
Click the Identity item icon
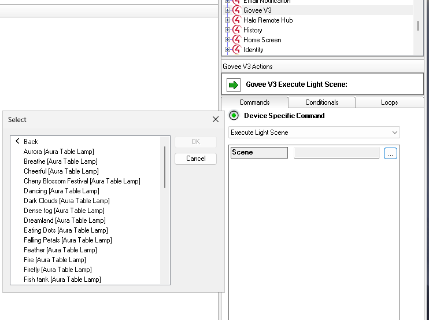[x=236, y=50]
